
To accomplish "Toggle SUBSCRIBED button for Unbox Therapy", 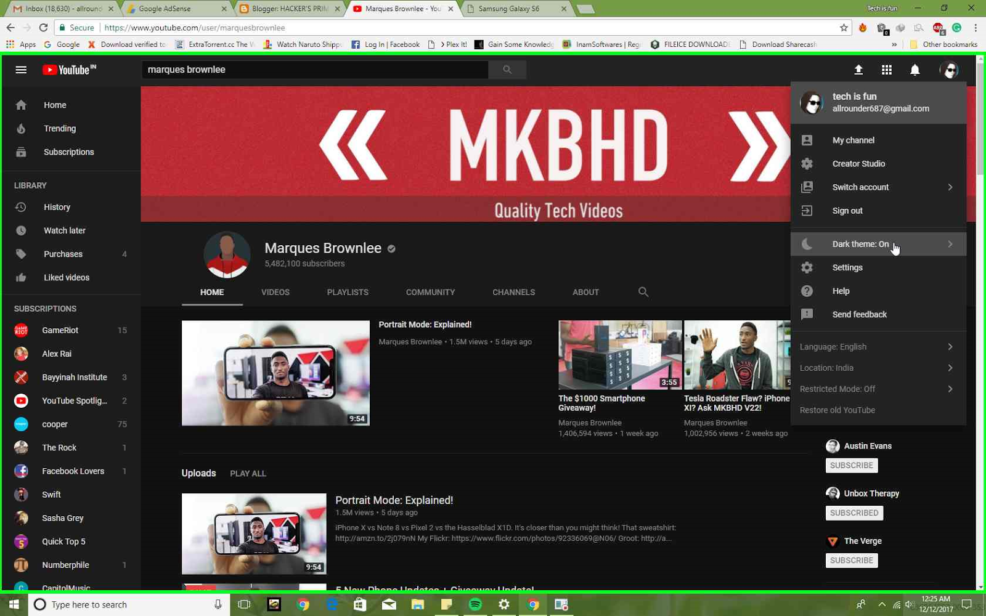I will [854, 513].
